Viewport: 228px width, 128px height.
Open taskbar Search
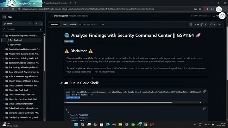point(83,125)
